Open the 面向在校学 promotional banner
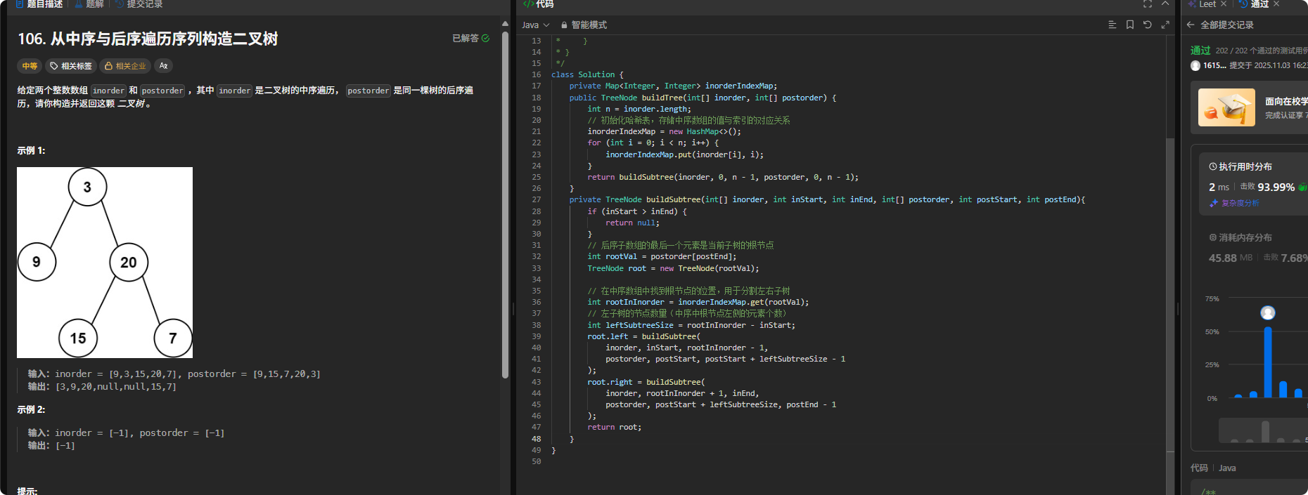This screenshot has width=1308, height=495. tap(1249, 107)
